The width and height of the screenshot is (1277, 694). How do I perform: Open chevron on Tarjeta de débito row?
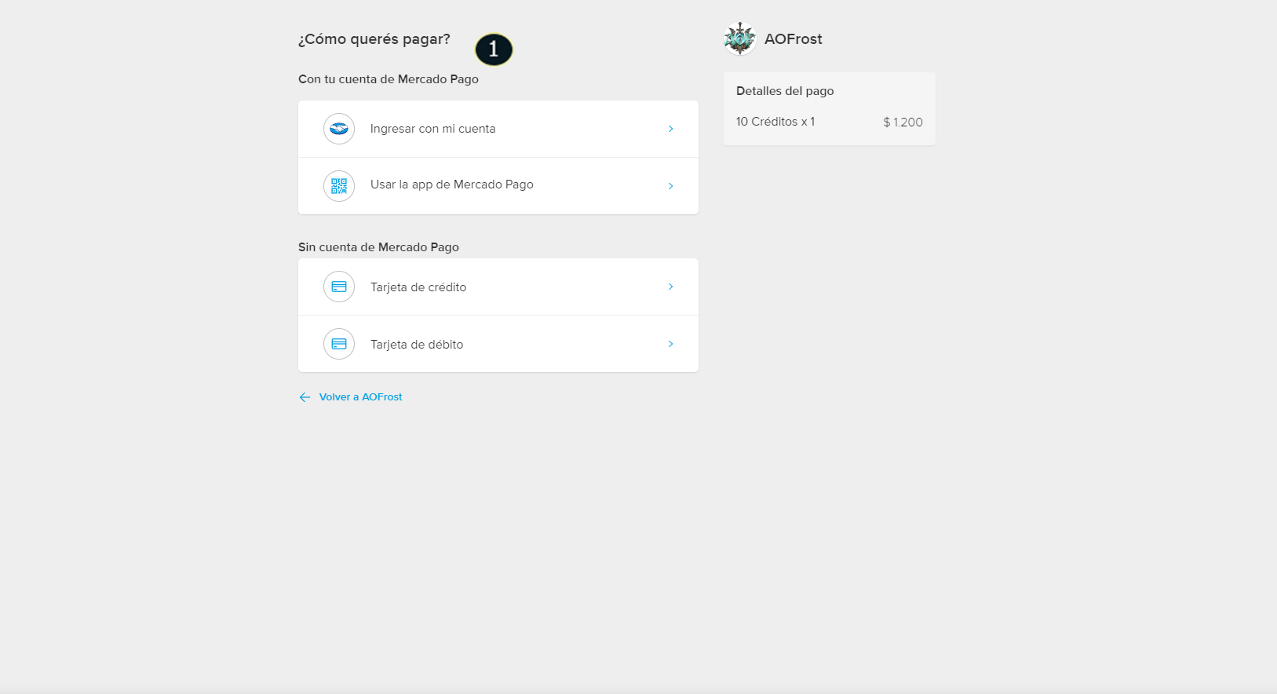click(670, 344)
